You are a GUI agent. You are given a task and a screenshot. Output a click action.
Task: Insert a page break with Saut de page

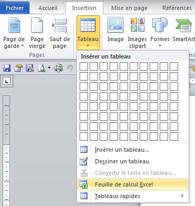(60, 33)
